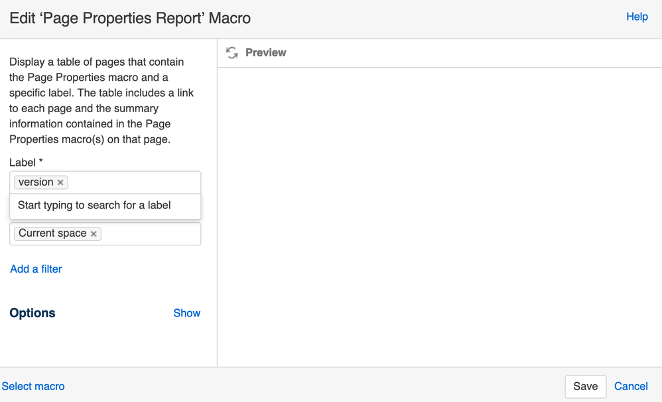
Task: Click the 'version' label chip
Action: coord(41,182)
